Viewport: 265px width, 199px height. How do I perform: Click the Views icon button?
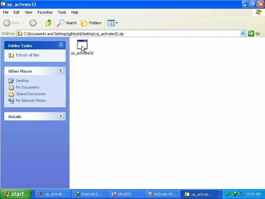(x=111, y=23)
